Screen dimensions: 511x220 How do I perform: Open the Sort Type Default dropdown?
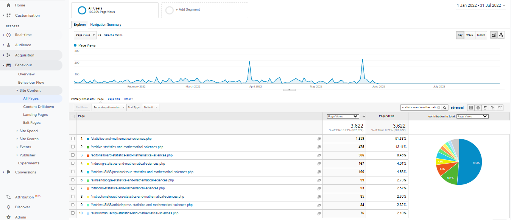[x=151, y=108]
